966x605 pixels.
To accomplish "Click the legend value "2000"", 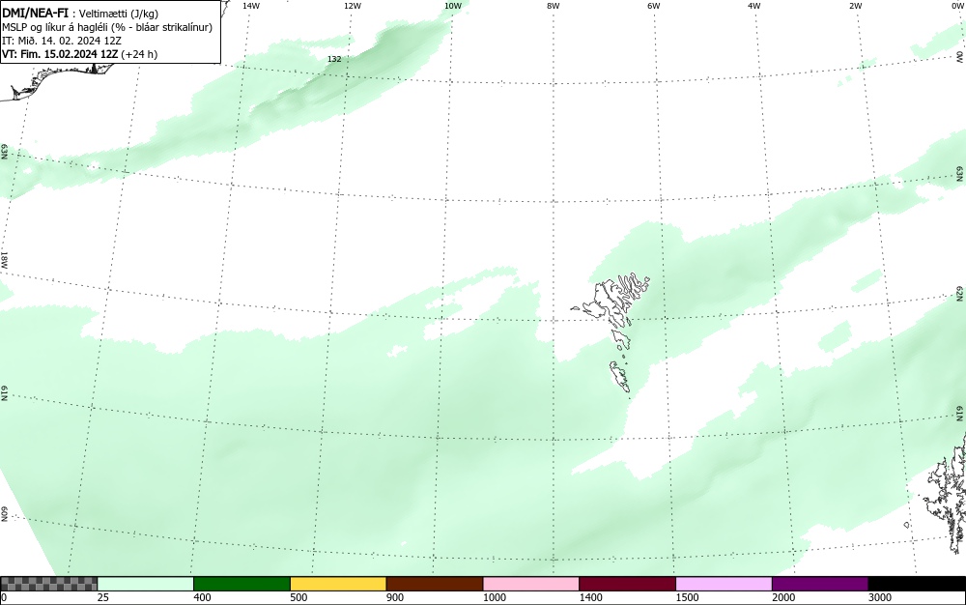I will pyautogui.click(x=783, y=597).
